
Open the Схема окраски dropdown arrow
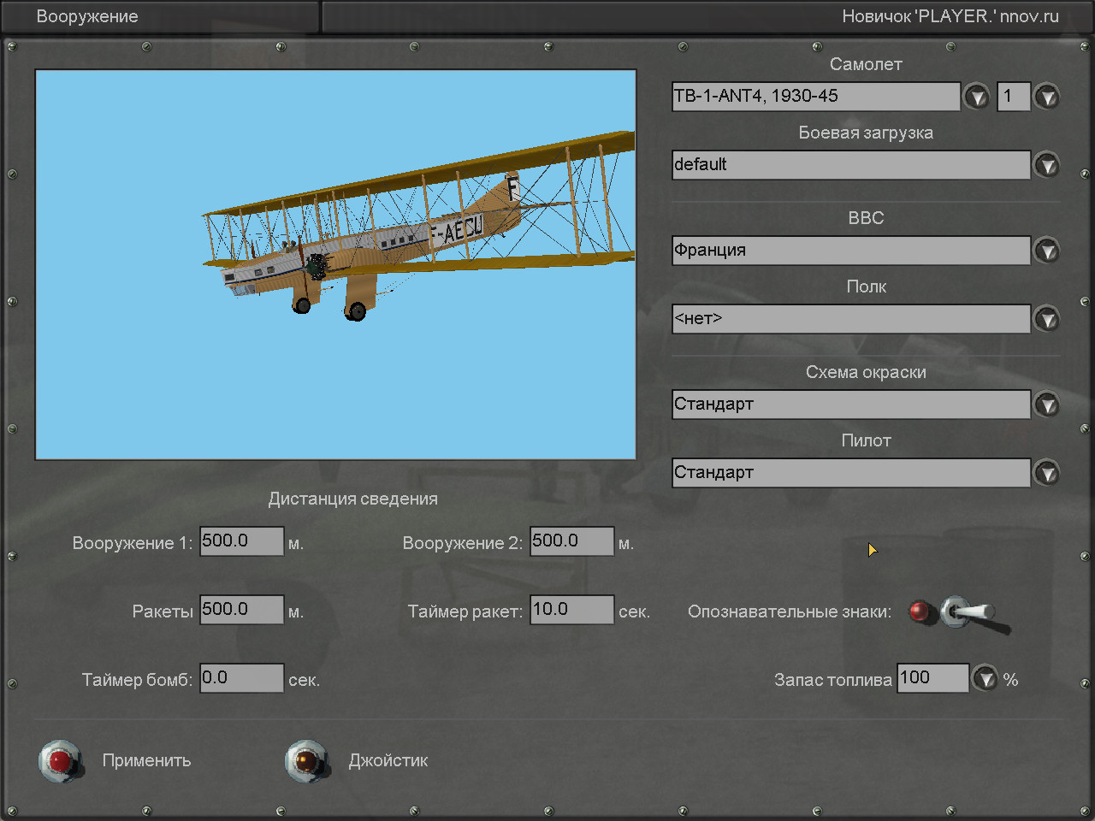tap(1046, 405)
